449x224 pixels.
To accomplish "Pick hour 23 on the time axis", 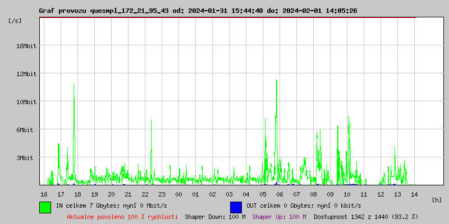I will [162, 194].
